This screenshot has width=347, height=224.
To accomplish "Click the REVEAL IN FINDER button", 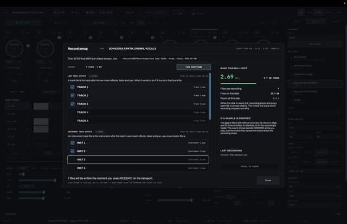I will (249, 166).
